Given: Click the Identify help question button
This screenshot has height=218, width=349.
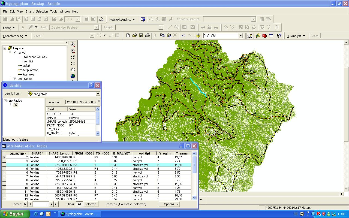Looking at the screenshot, I should pyautogui.click(x=91, y=85).
